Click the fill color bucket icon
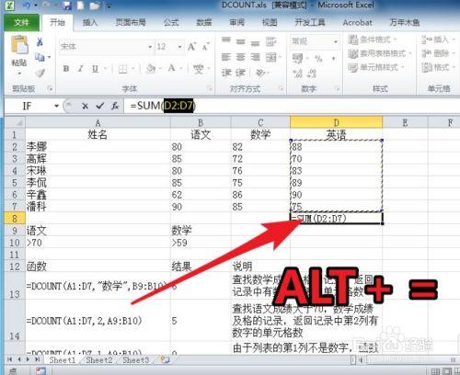The image size is (460, 375). coord(150,69)
